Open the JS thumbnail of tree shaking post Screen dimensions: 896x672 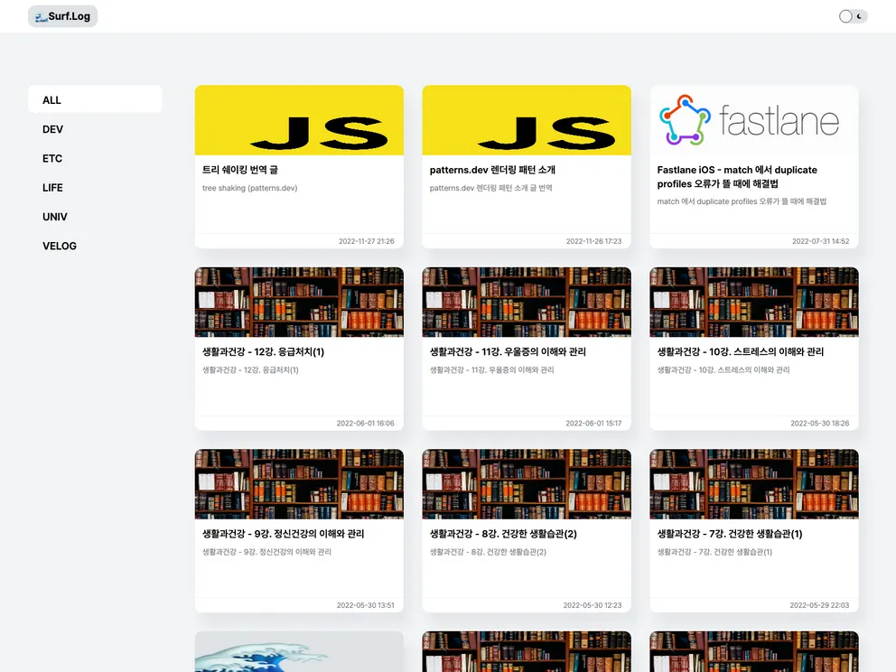coord(299,120)
